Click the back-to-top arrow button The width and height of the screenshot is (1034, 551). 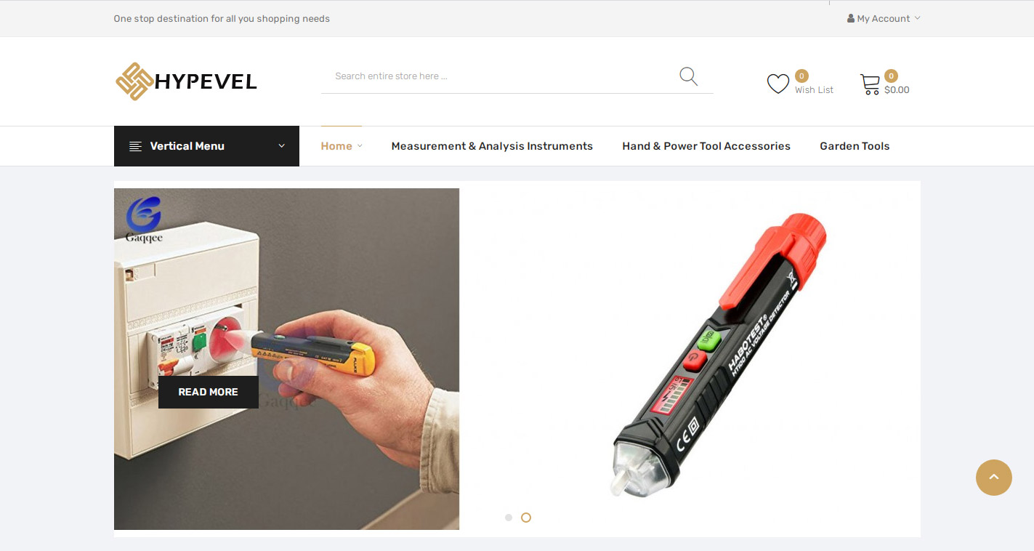pos(993,478)
